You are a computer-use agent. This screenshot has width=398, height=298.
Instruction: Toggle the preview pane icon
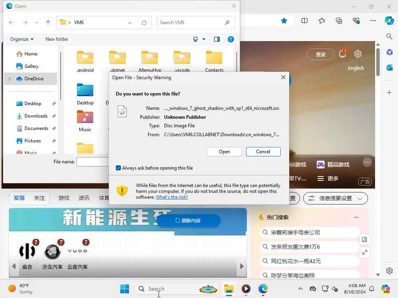click(217, 39)
